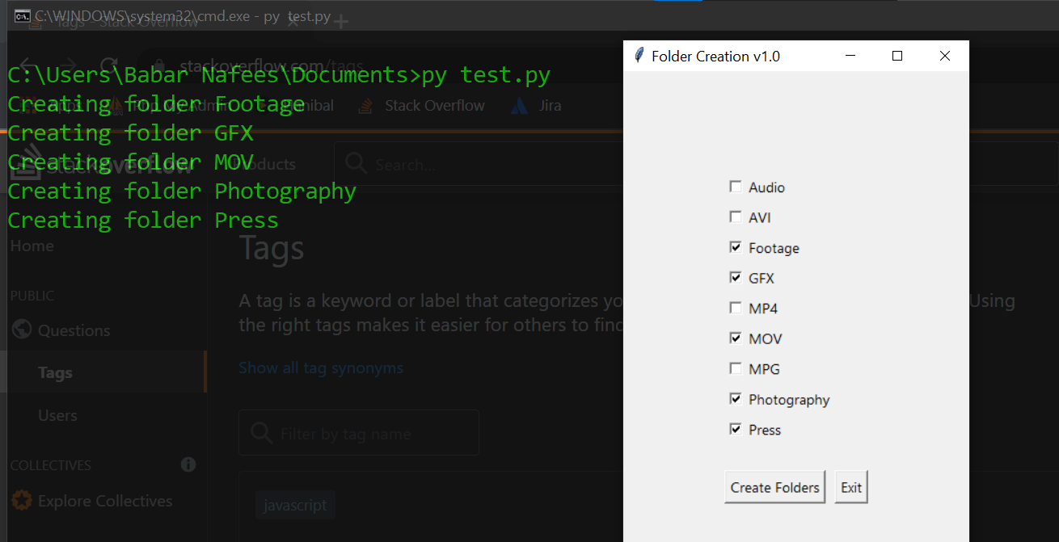The image size is (1059, 542).
Task: Click the globe icon beside Questions
Action: (x=23, y=330)
